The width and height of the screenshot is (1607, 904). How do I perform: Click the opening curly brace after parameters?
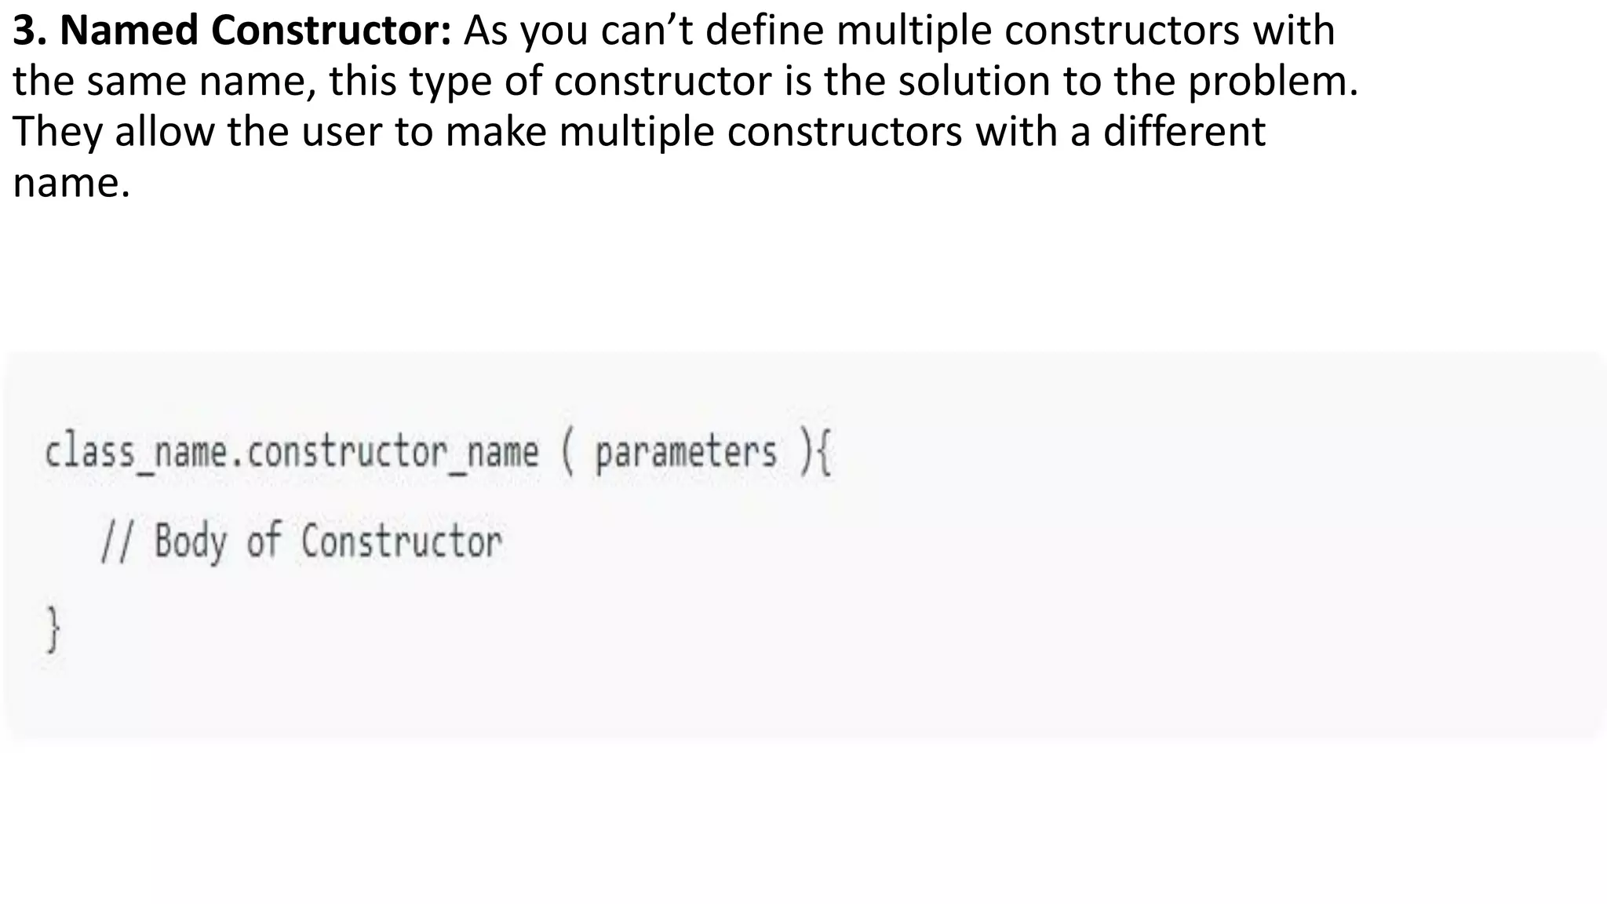click(x=823, y=454)
